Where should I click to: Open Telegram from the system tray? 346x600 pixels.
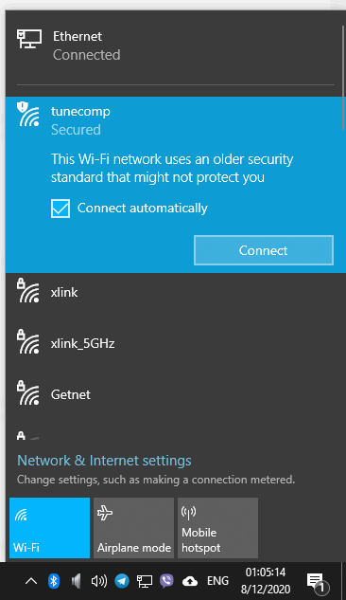click(122, 581)
